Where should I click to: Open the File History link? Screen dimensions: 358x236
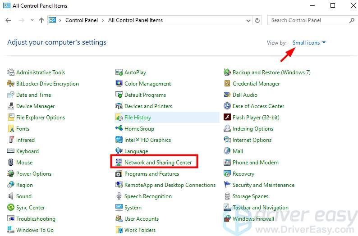(138, 118)
